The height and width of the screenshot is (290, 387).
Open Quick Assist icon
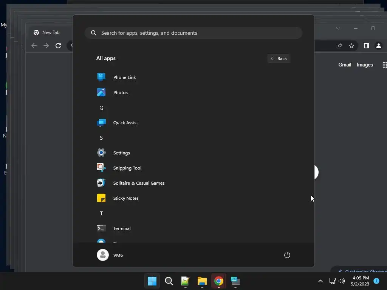(101, 123)
